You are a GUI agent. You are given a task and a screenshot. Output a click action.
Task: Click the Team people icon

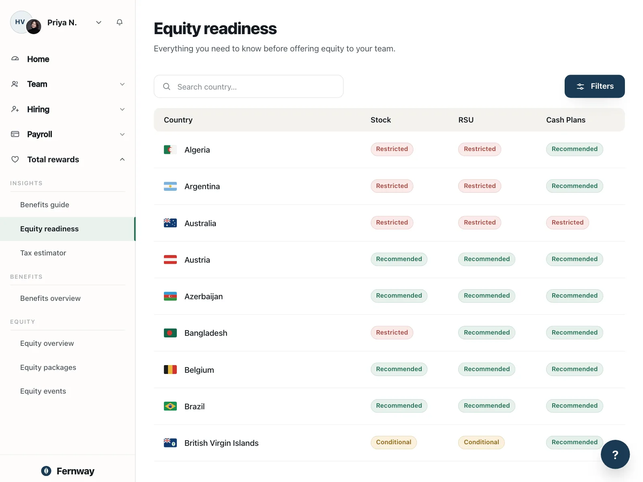(x=15, y=84)
